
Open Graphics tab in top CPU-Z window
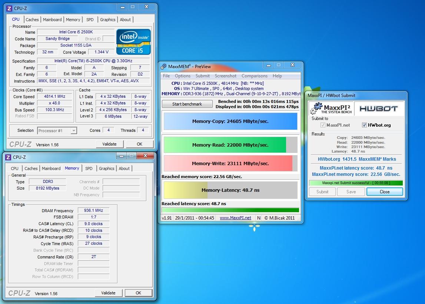tap(107, 20)
